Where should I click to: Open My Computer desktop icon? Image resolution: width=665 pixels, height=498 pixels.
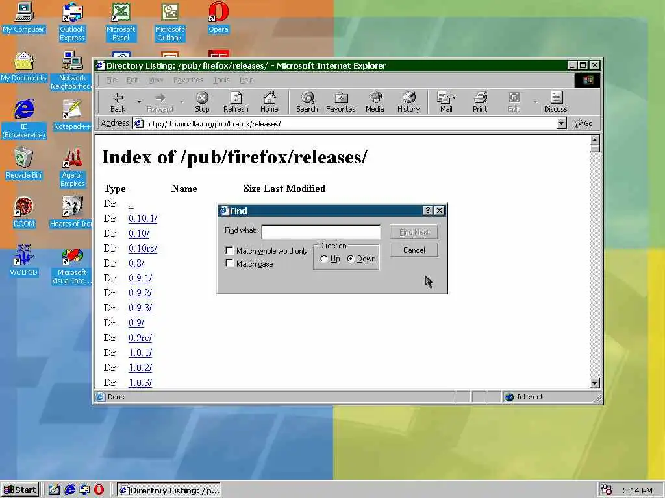(24, 18)
